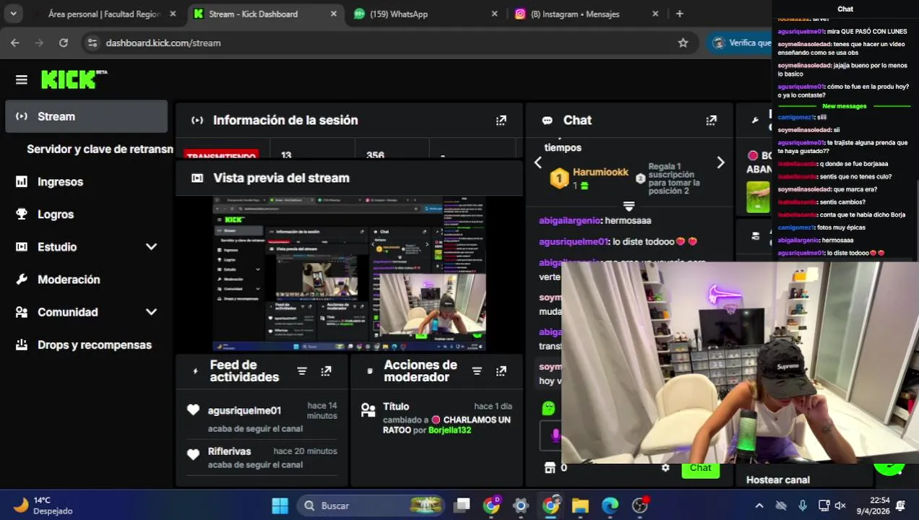Open Feed de actividades filter options

click(302, 371)
